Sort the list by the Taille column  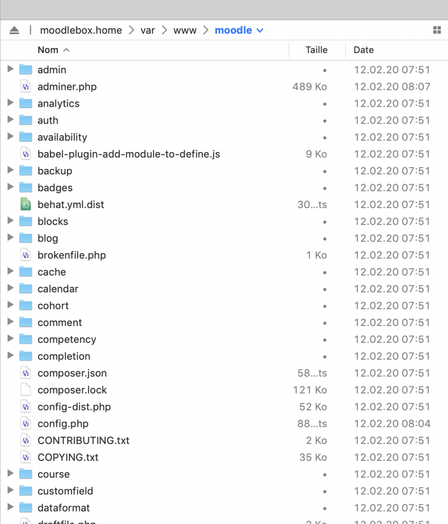[x=316, y=50]
